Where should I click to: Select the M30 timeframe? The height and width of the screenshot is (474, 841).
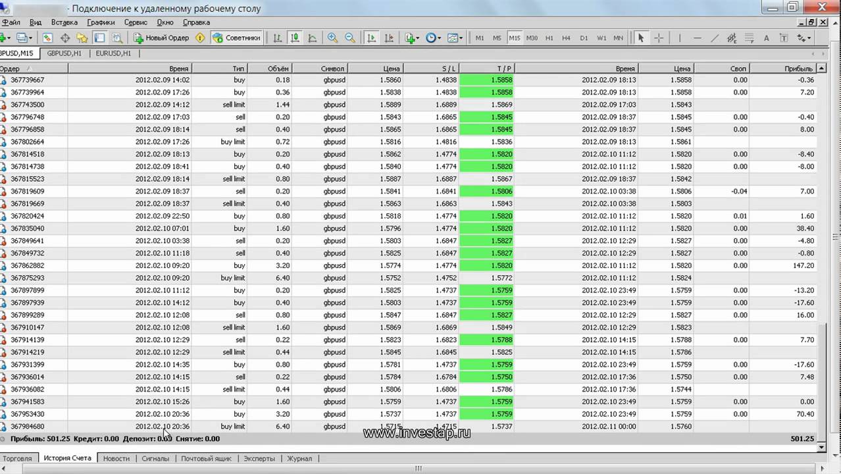tap(532, 38)
